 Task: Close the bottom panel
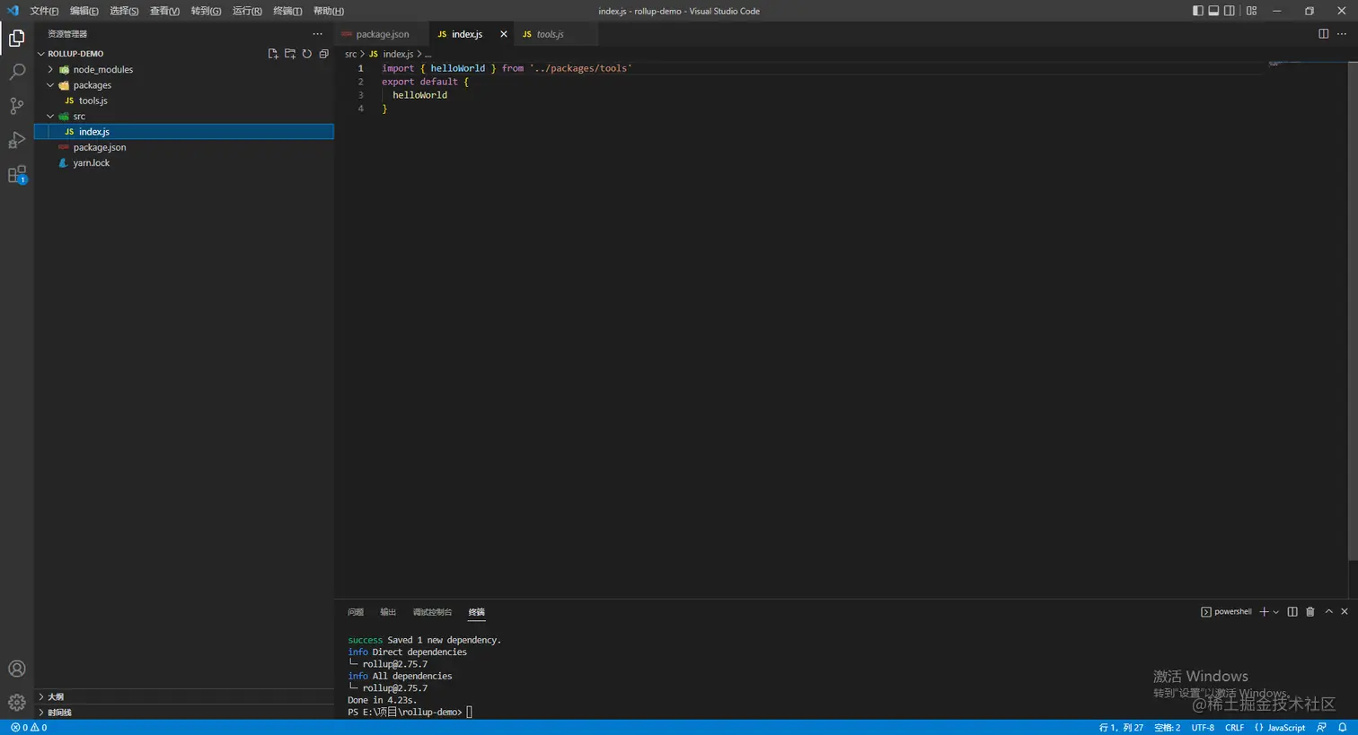point(1345,612)
